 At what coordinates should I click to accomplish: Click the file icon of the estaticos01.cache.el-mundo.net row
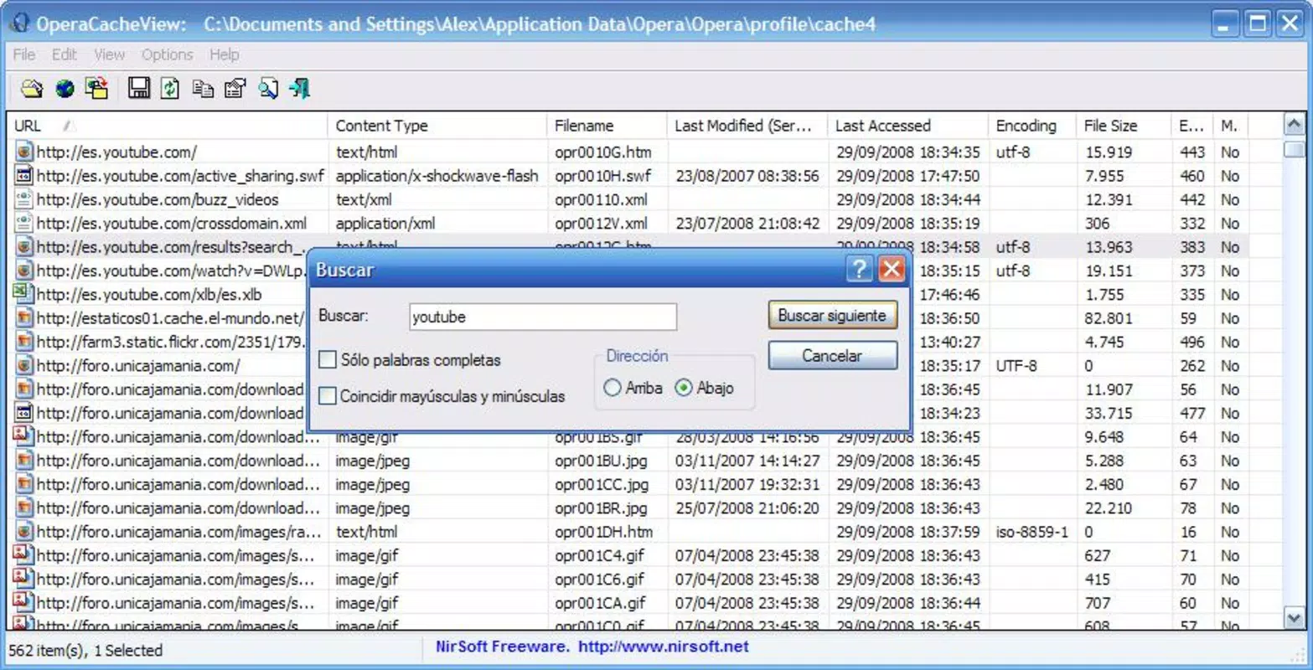click(23, 318)
